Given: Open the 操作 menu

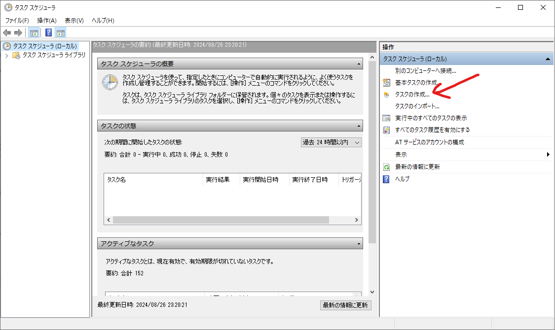Looking at the screenshot, I should click(46, 20).
